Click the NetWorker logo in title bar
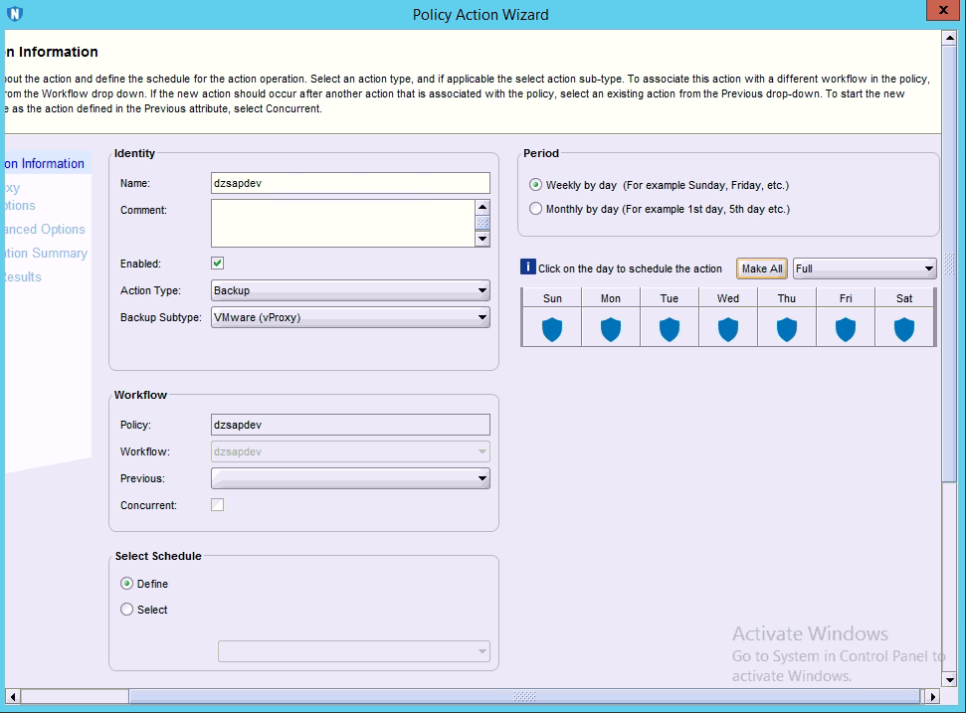Screen dimensions: 966x713 tap(14, 14)
